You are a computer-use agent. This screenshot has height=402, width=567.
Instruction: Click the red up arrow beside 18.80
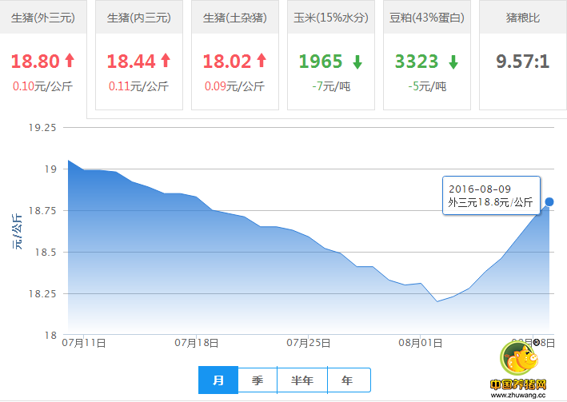pyautogui.click(x=70, y=60)
